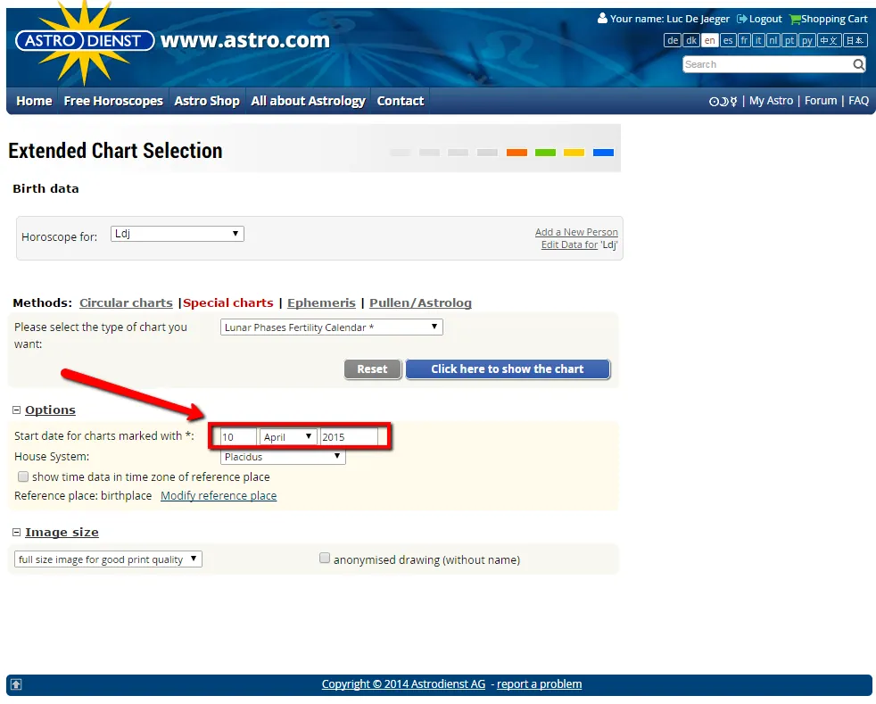This screenshot has height=704, width=876.
Task: Open the Free Horoscopes menu
Action: pyautogui.click(x=112, y=100)
